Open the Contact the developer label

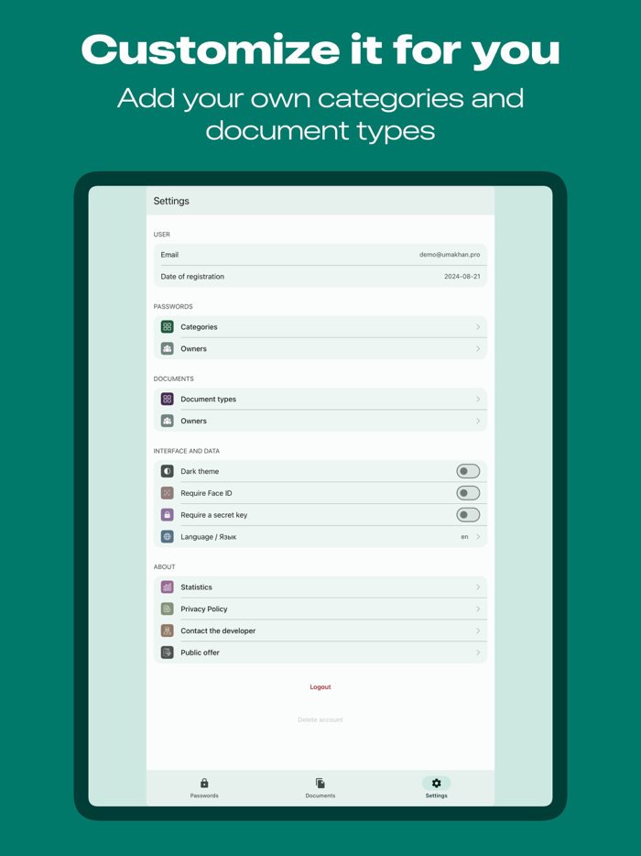tap(218, 631)
